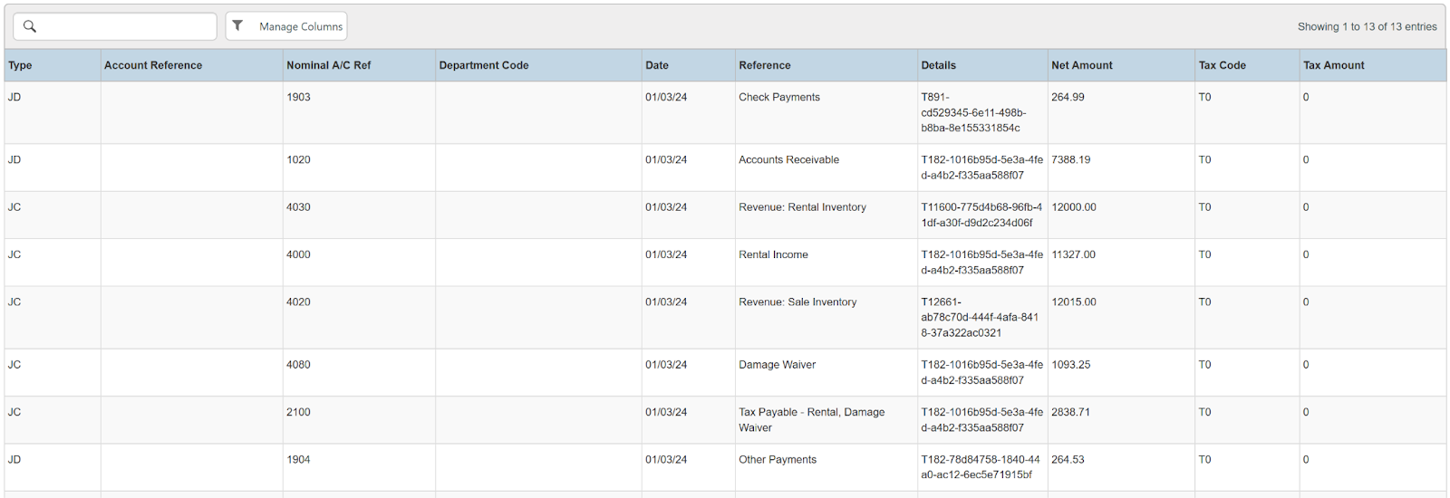Sort by Tax Amount column header
This screenshot has height=498, width=1450.
pos(1333,65)
